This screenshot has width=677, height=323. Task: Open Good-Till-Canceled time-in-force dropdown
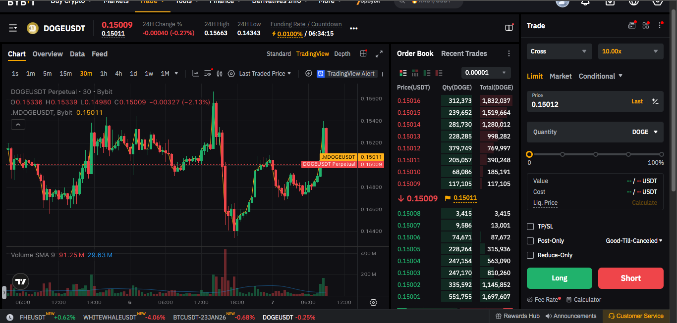click(x=634, y=241)
